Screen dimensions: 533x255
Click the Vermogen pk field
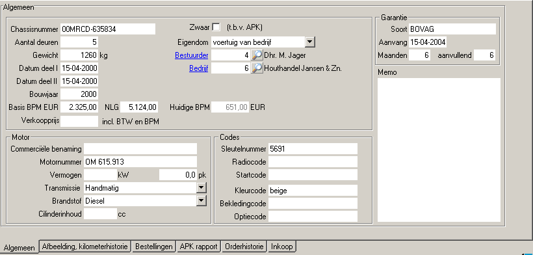point(178,175)
